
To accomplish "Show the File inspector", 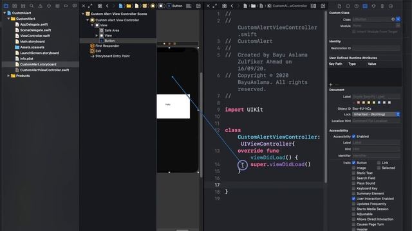I will pyautogui.click(x=339, y=6).
